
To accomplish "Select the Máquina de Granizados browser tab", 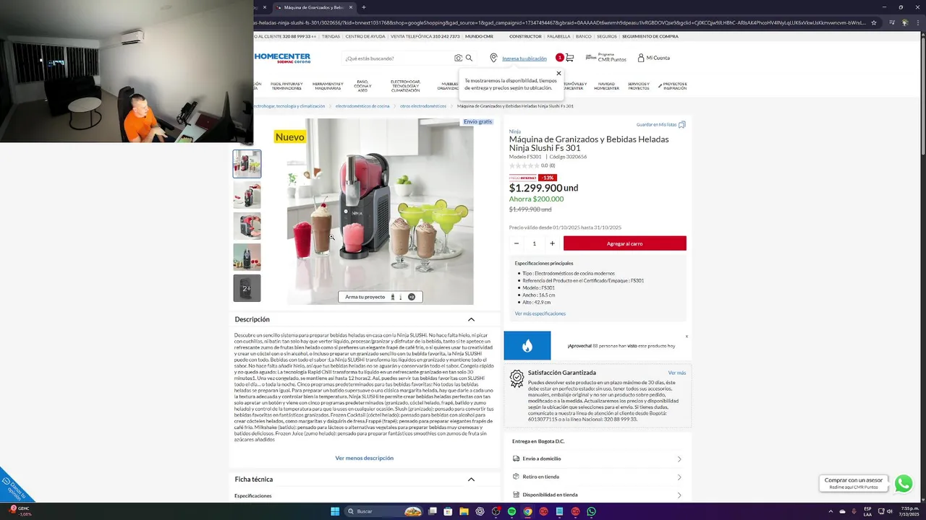I will [313, 7].
